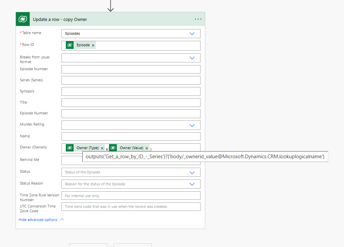The image size is (344, 247).
Task: Click the Dataverse icon of Owner (Value) token
Action: coord(113,148)
